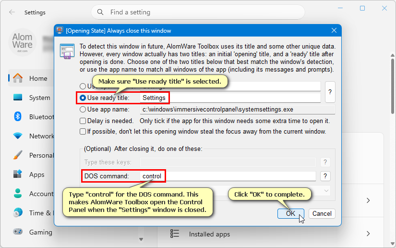The width and height of the screenshot is (396, 248).
Task: Click the 'Installed apps' text
Action: [209, 234]
